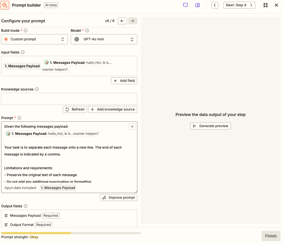This screenshot has height=244, width=283.
Task: Click inside the Knowledge sources field
Action: [x=69, y=99]
